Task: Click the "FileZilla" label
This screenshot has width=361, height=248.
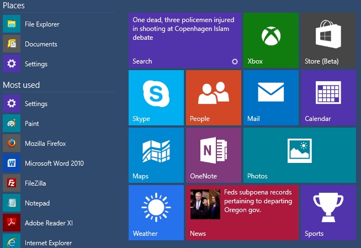Action: 35,183
